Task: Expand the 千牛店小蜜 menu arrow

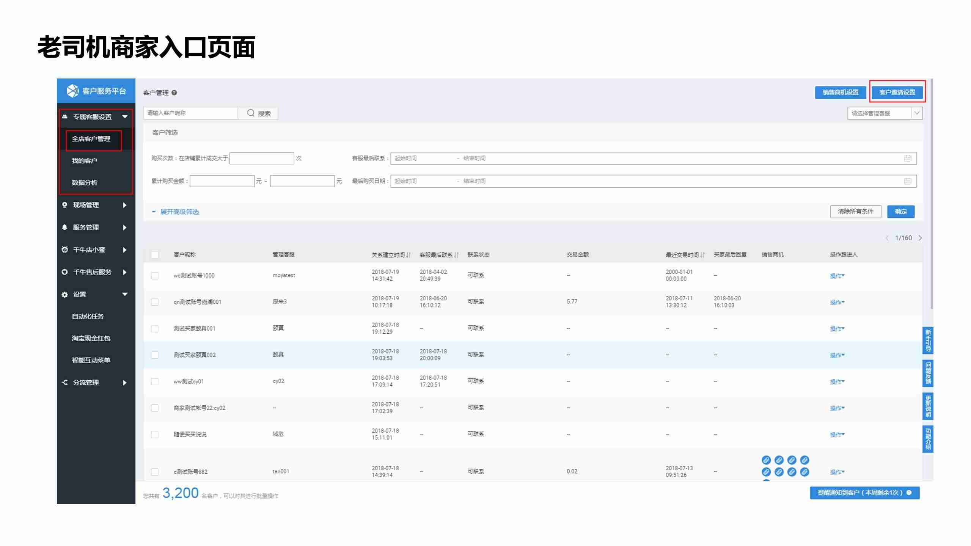Action: (125, 250)
